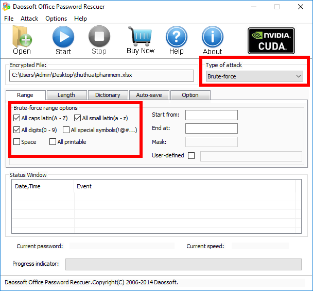
Task: Switch to the Option tab
Action: pos(190,95)
